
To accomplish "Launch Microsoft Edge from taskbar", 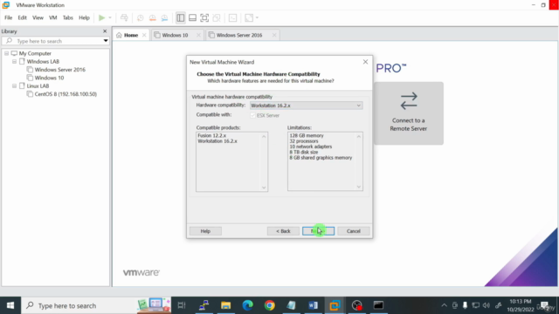I will point(247,305).
